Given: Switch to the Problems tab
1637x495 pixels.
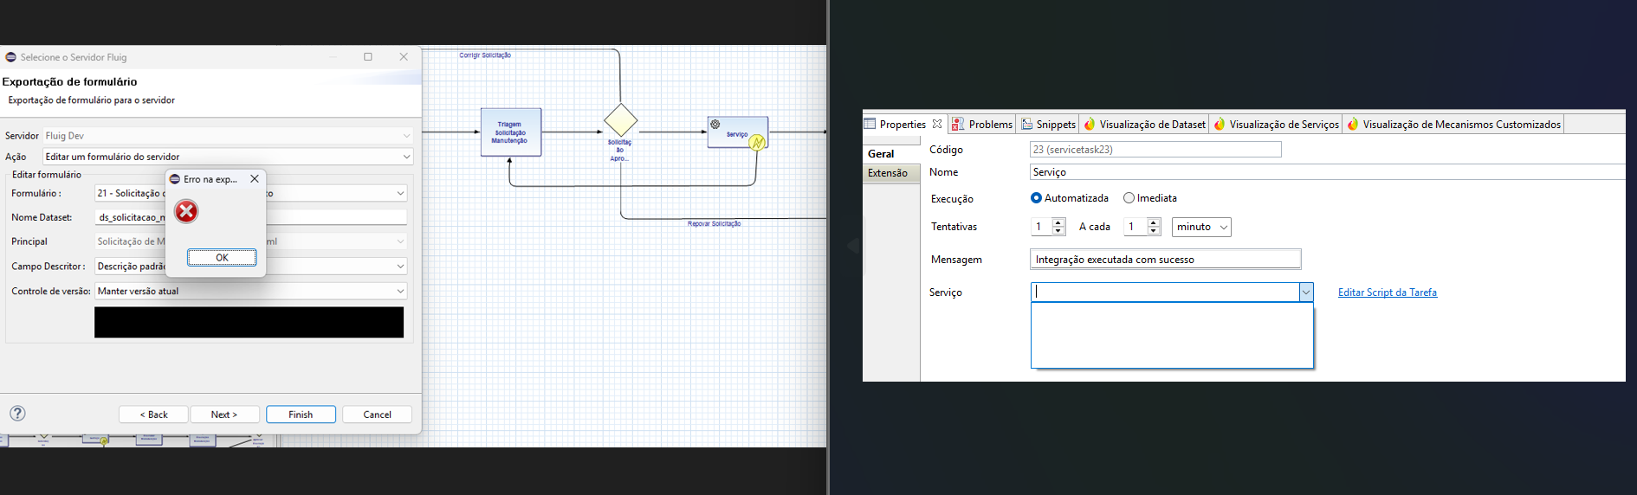Looking at the screenshot, I should (982, 125).
